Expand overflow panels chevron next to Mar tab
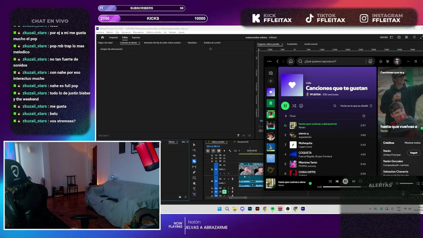The image size is (423, 238). coord(187,142)
